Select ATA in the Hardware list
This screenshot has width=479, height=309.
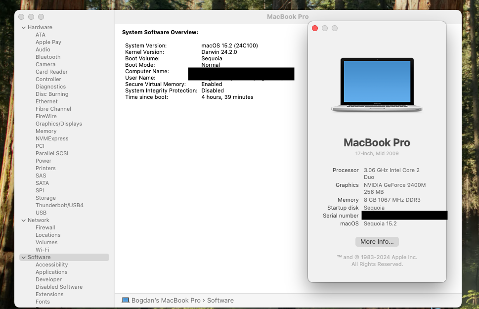[x=41, y=35]
